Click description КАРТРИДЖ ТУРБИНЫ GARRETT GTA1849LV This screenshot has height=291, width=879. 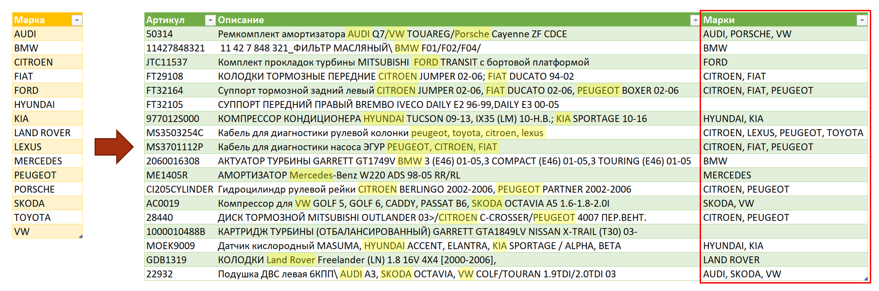click(x=458, y=232)
